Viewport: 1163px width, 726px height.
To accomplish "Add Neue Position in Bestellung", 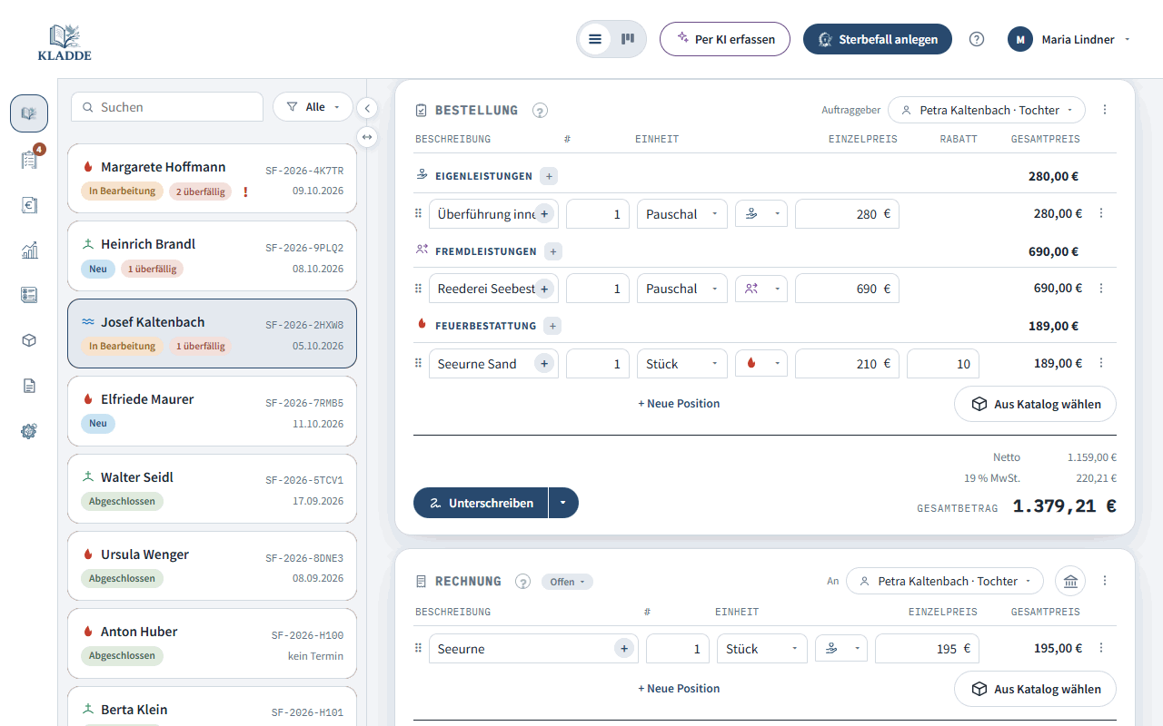I will click(679, 403).
